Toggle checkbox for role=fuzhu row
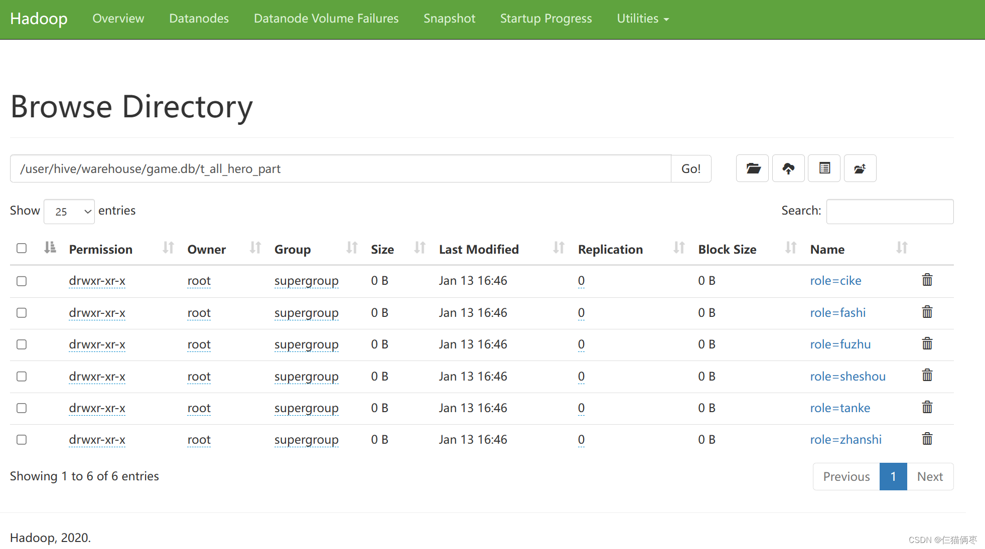This screenshot has height=549, width=985. tap(22, 344)
